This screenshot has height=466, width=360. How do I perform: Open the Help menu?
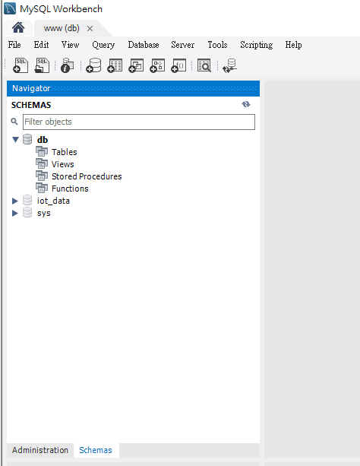[293, 45]
